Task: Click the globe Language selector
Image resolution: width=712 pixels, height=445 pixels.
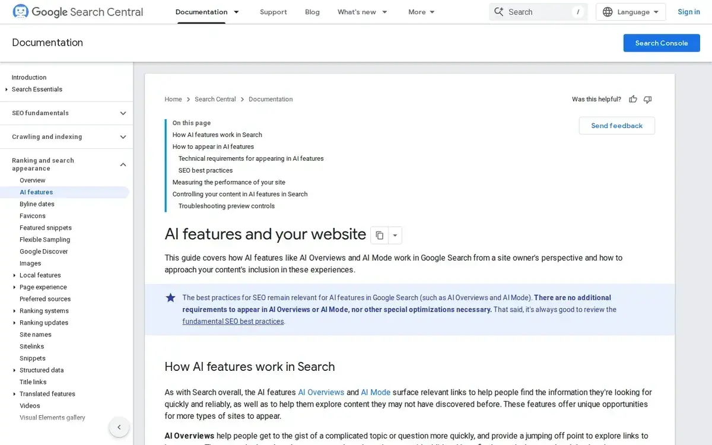Action: (631, 12)
